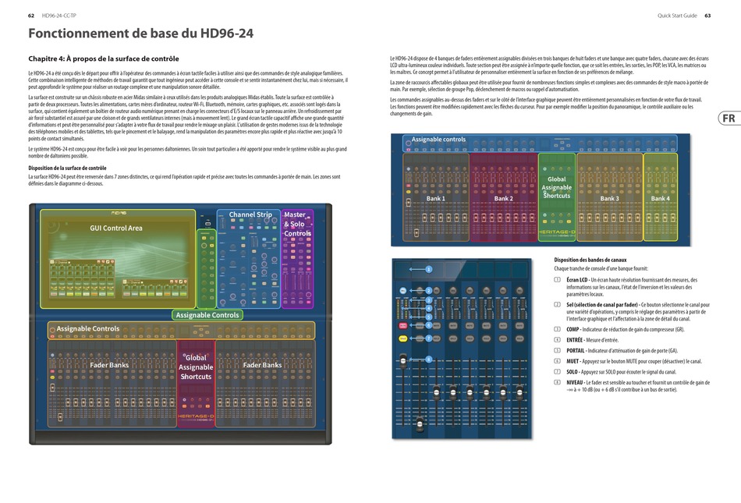The width and height of the screenshot is (741, 503).
Task: Click the right 'Fader Banks' label
Action: point(262,365)
